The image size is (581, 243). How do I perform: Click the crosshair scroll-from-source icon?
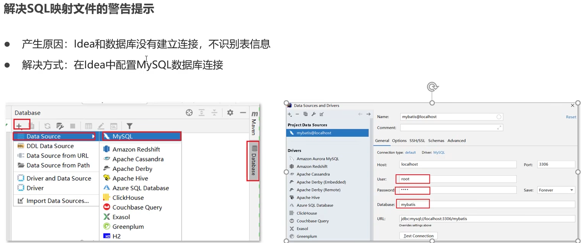pyautogui.click(x=189, y=112)
